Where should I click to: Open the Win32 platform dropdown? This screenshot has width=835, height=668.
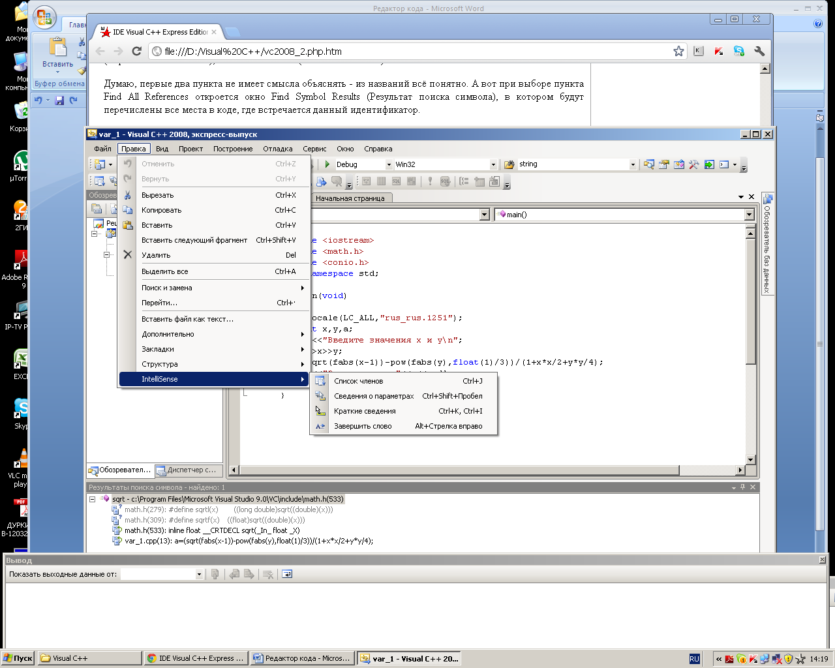493,164
